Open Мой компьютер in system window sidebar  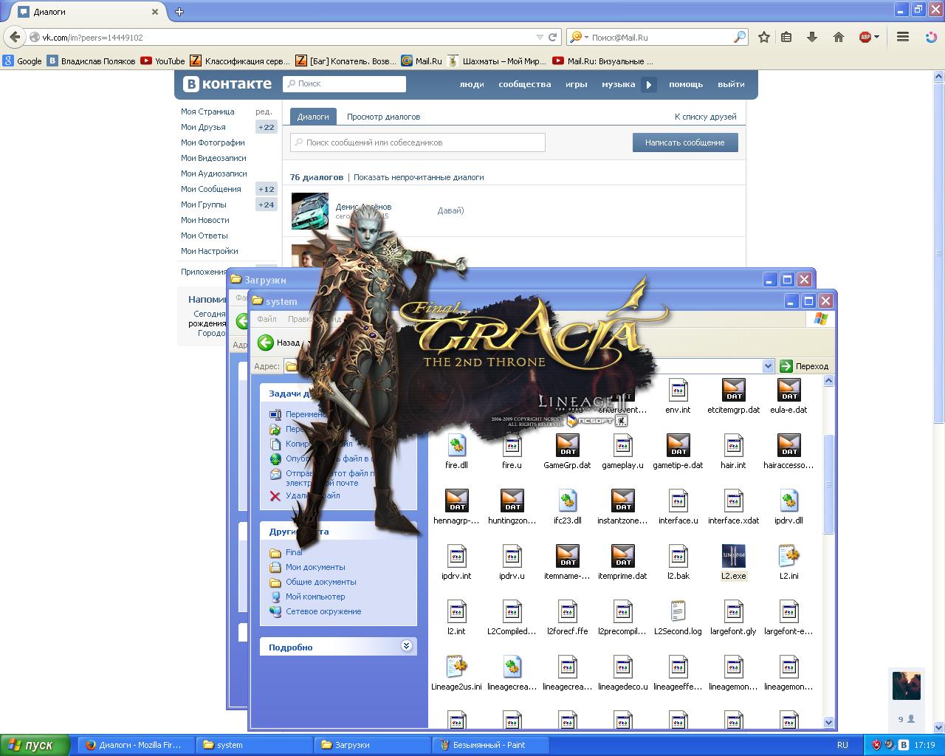(x=315, y=597)
